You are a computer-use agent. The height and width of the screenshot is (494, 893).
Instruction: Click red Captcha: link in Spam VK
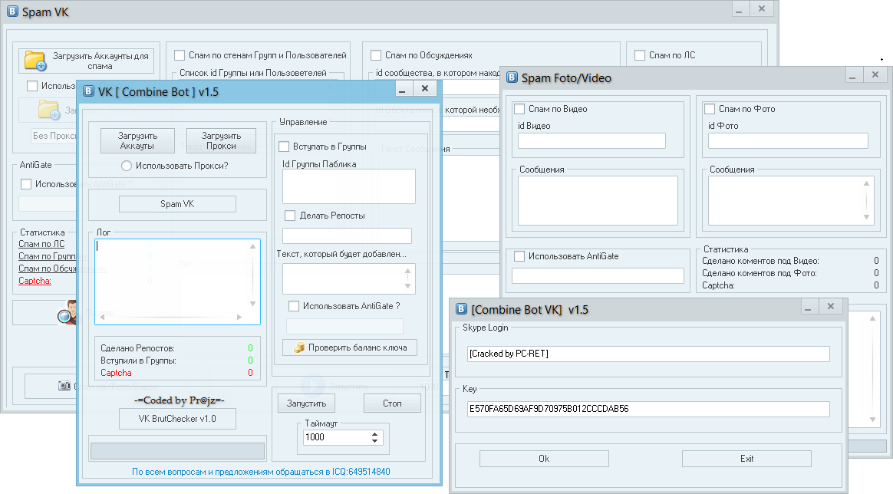pos(35,281)
